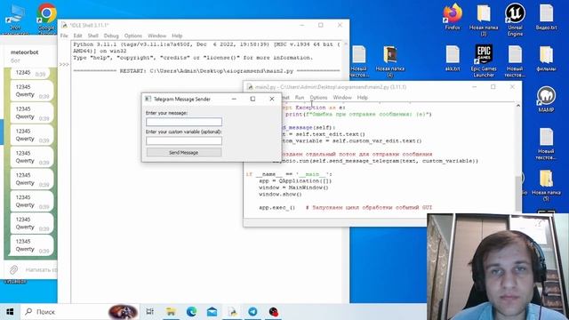The width and height of the screenshot is (569, 320).
Task: Click the Windows Start button
Action: pyautogui.click(x=10, y=312)
